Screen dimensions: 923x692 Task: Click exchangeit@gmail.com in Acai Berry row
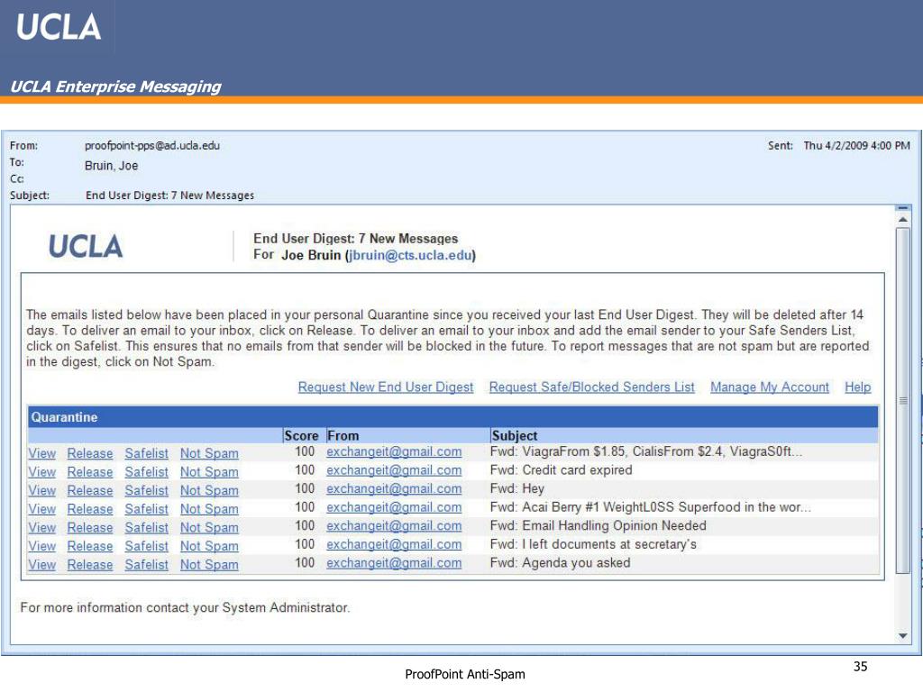[394, 507]
